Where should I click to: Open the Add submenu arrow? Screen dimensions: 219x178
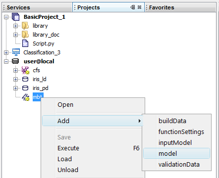[x=140, y=121]
